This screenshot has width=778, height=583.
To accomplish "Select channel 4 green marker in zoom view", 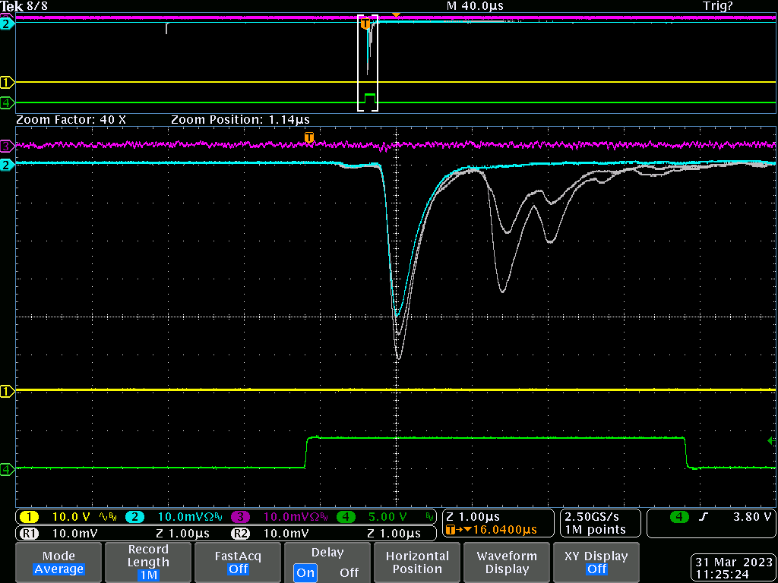I will point(7,470).
